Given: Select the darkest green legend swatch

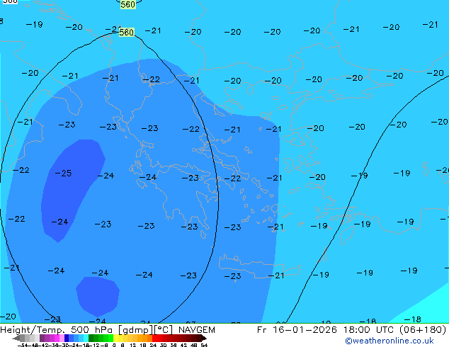Looking at the screenshot, I should coord(91,338).
